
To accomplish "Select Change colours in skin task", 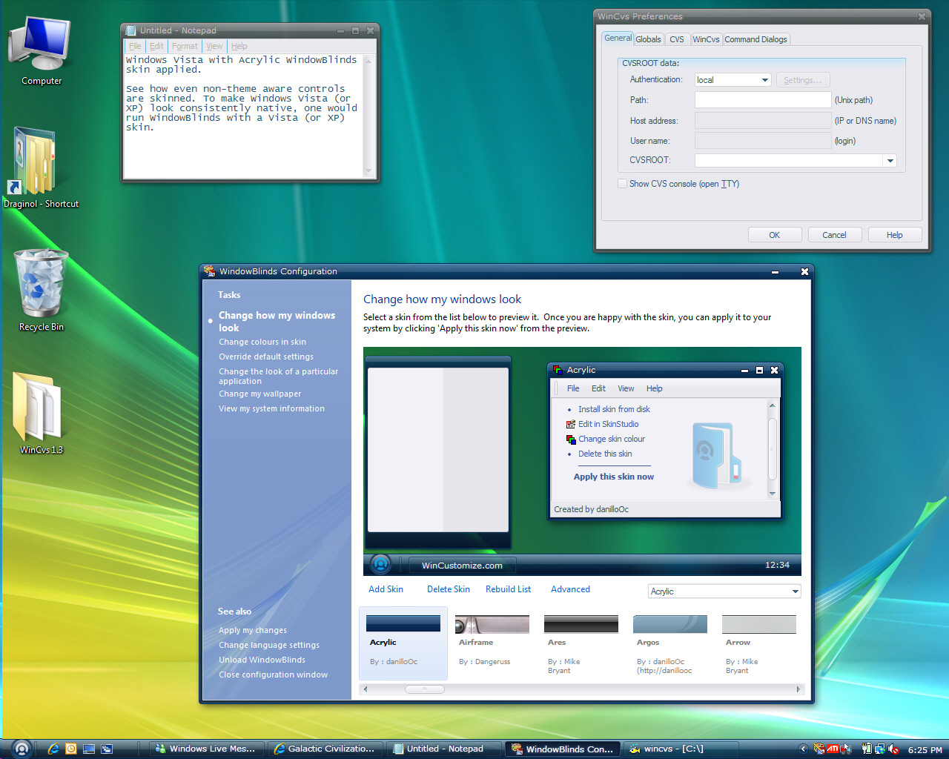I will 262,342.
